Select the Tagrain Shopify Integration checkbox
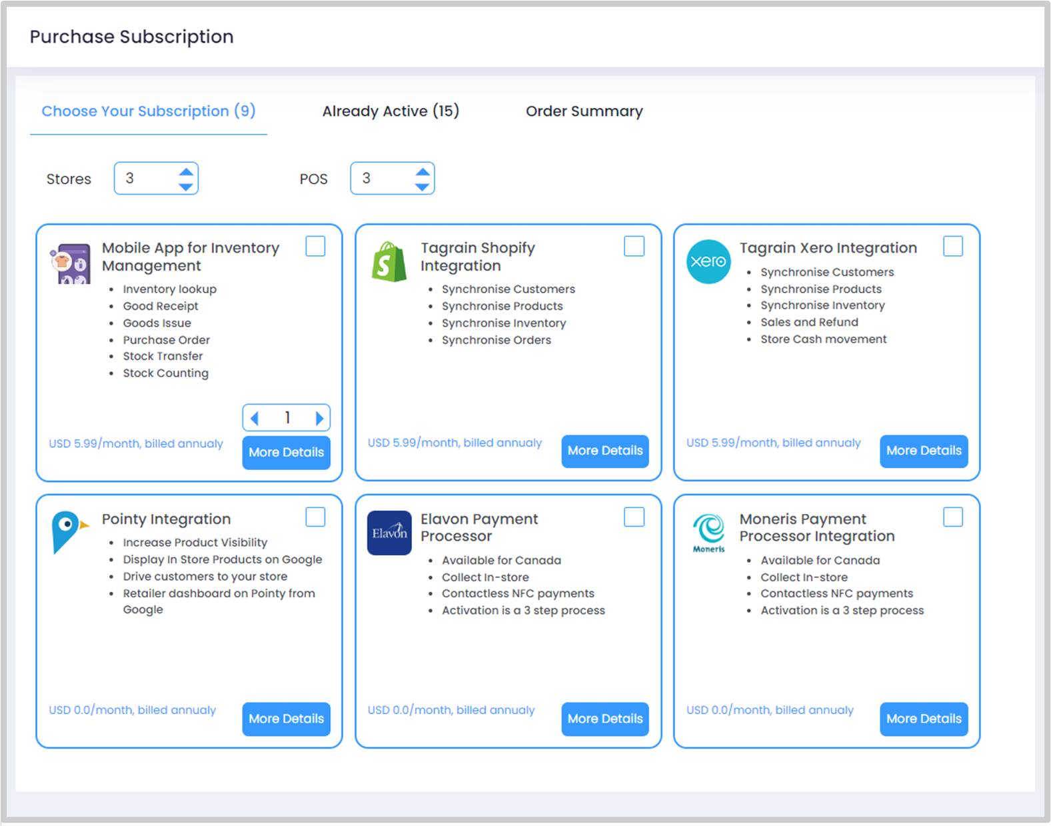This screenshot has width=1051, height=826. [634, 247]
